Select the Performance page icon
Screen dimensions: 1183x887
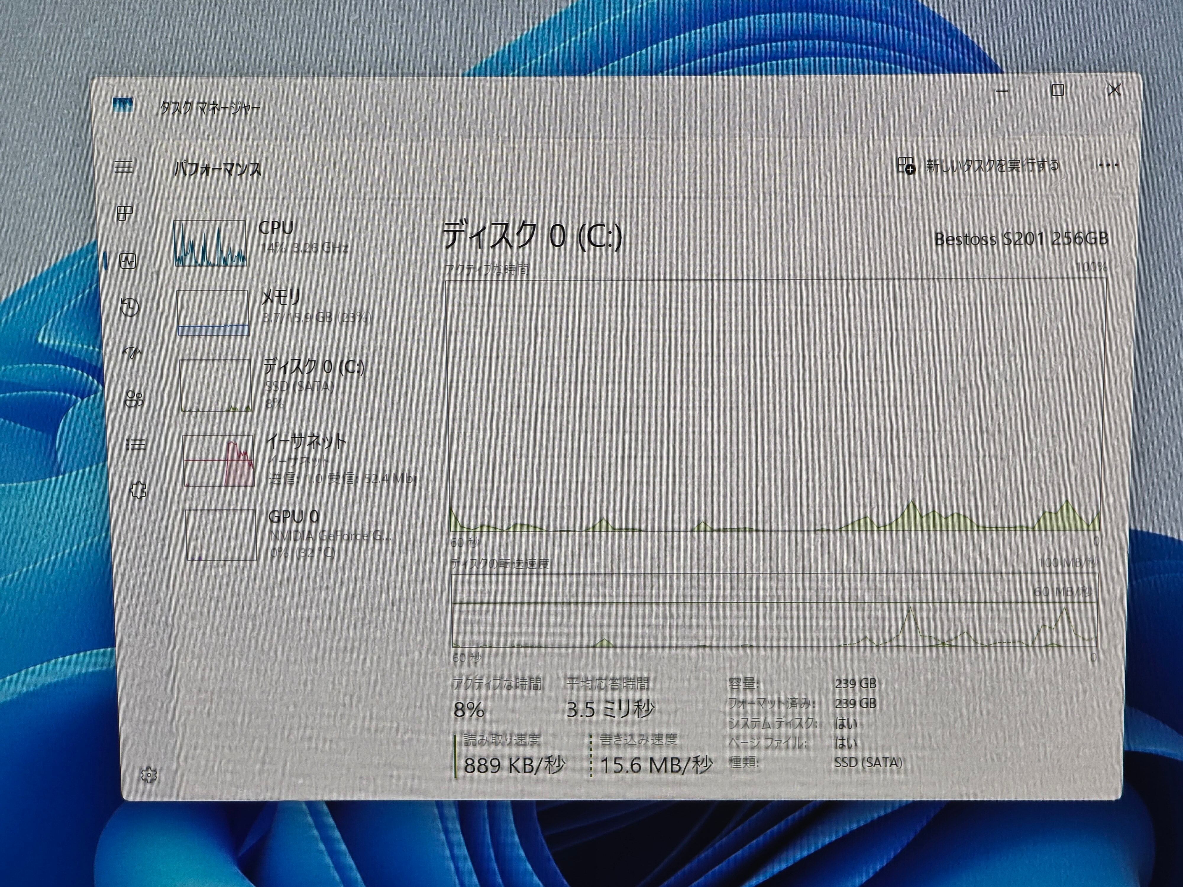[x=128, y=261]
